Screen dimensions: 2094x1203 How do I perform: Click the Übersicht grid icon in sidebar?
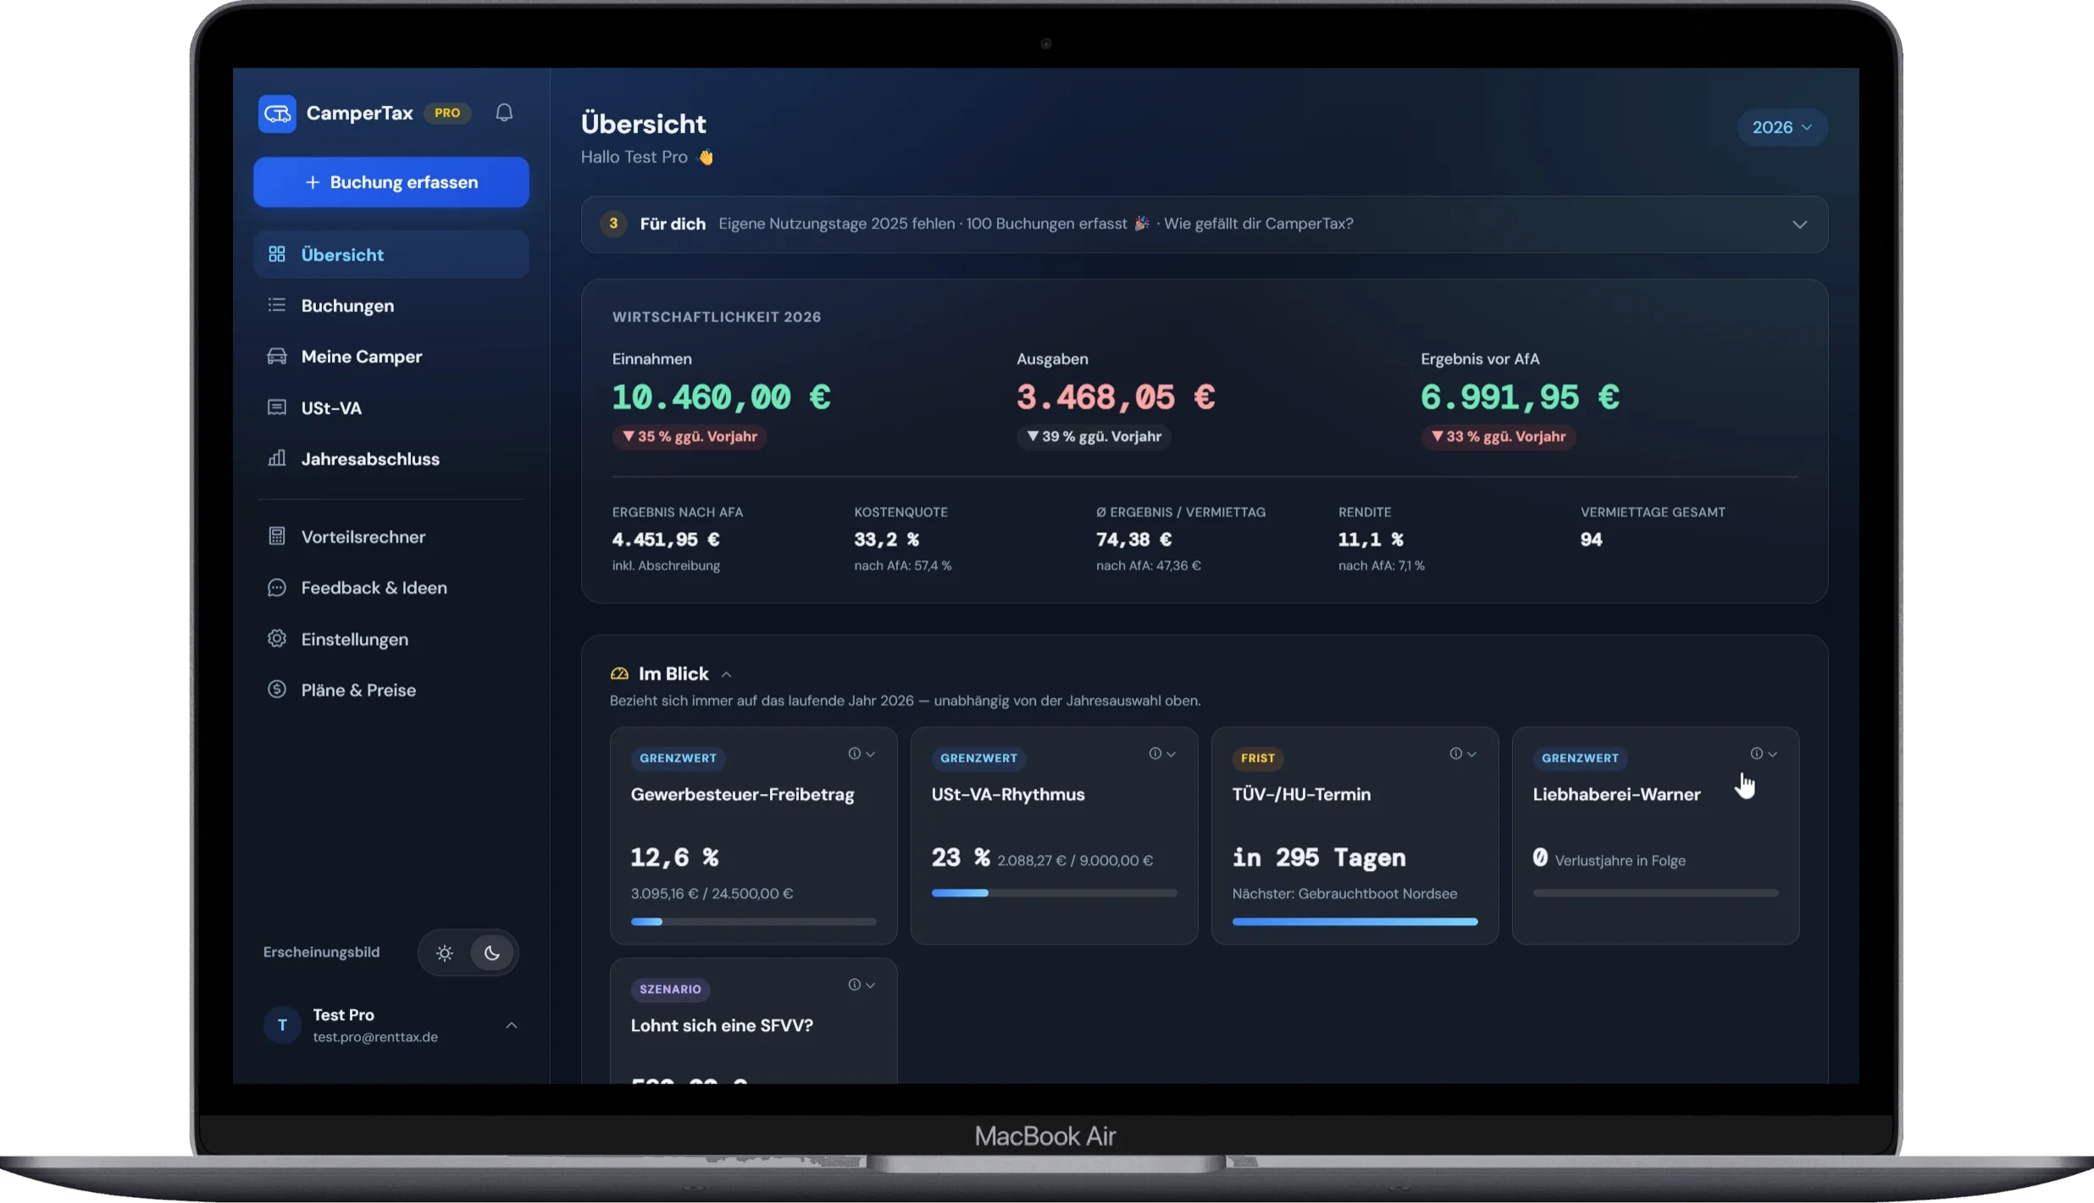tap(277, 254)
